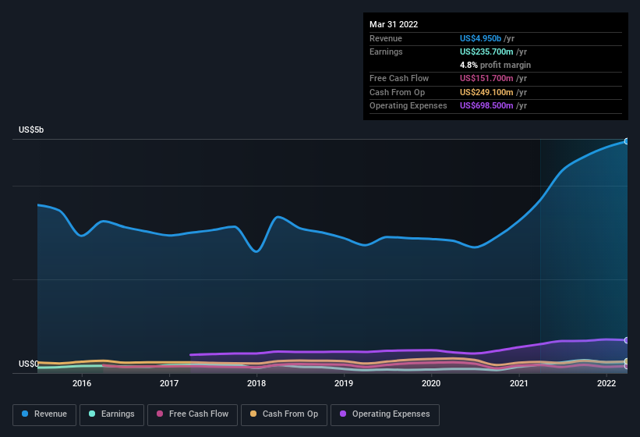This screenshot has height=437, width=640.
Task: Click the Earnings label in tooltip
Action: tap(386, 52)
